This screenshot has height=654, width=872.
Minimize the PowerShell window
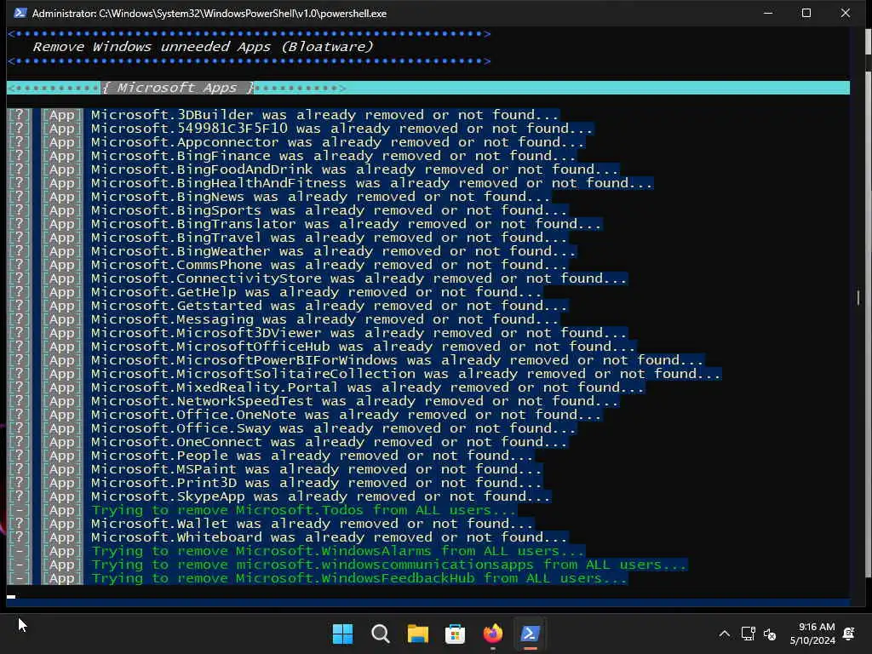click(x=768, y=13)
